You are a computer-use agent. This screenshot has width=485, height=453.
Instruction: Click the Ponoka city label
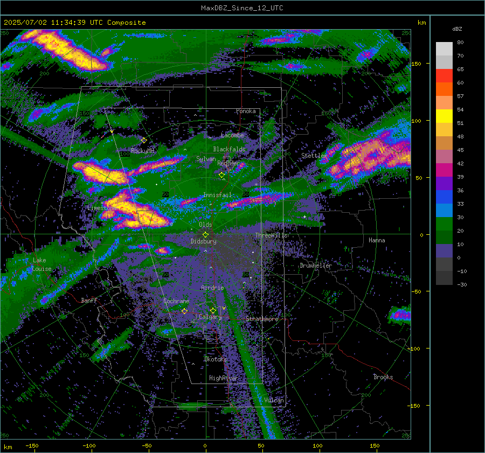click(246, 111)
